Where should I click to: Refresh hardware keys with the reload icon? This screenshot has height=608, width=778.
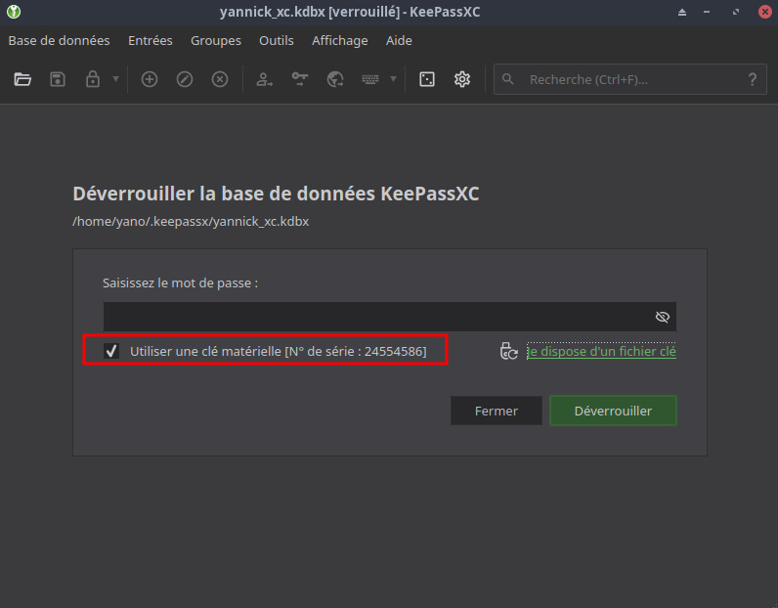click(508, 352)
